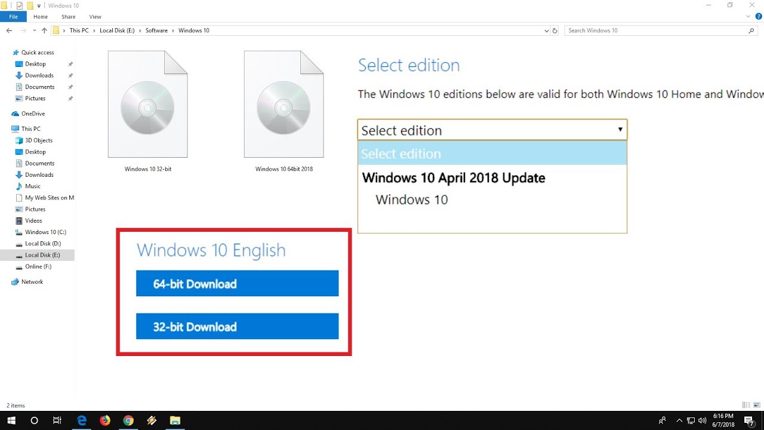This screenshot has width=764, height=430.
Task: Choose highlighted Select edition option
Action: (492, 153)
